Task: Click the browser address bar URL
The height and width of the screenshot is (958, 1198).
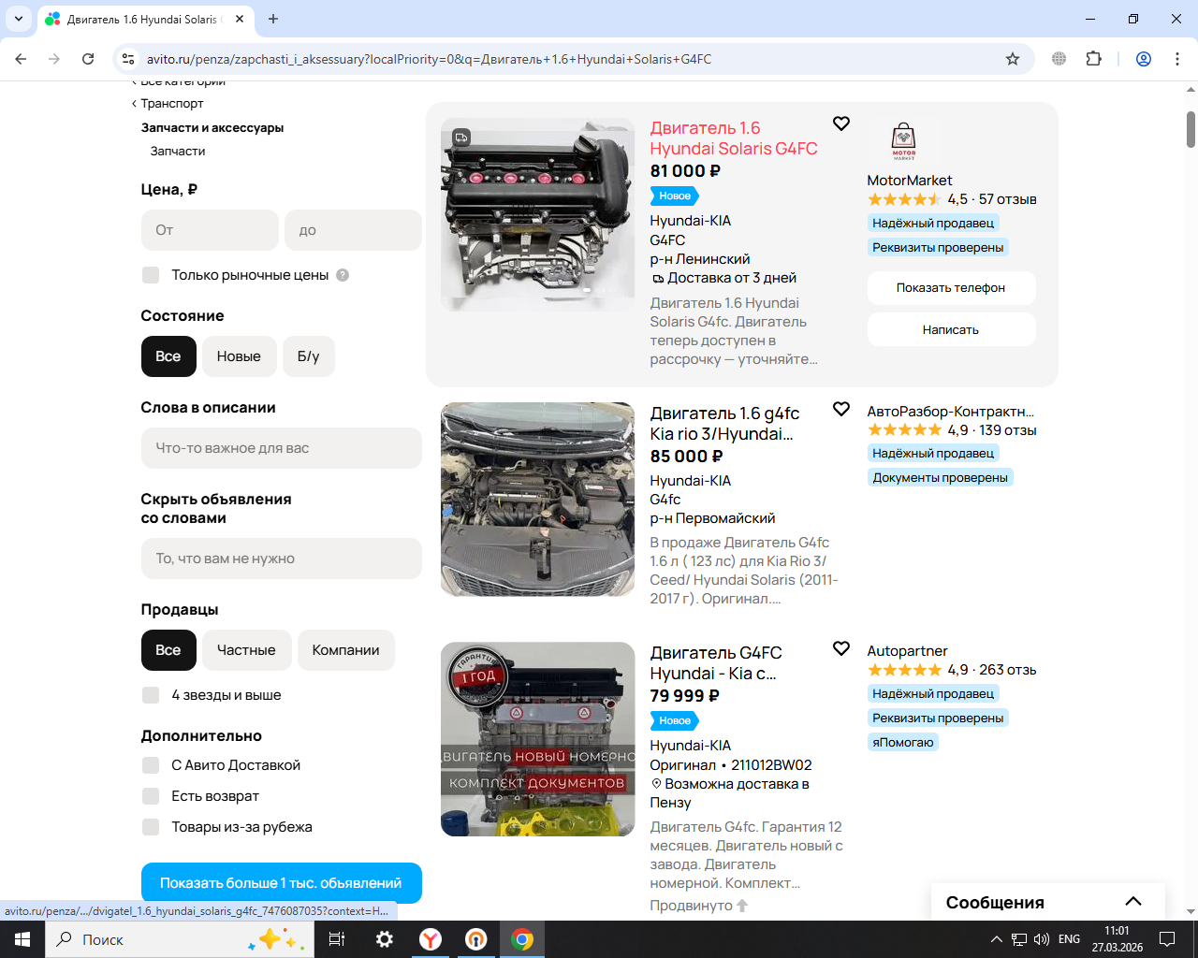Action: [x=429, y=59]
